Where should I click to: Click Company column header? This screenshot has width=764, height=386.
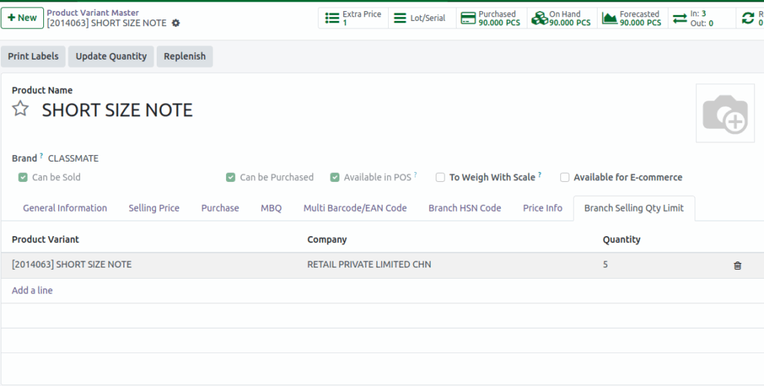[x=327, y=239]
